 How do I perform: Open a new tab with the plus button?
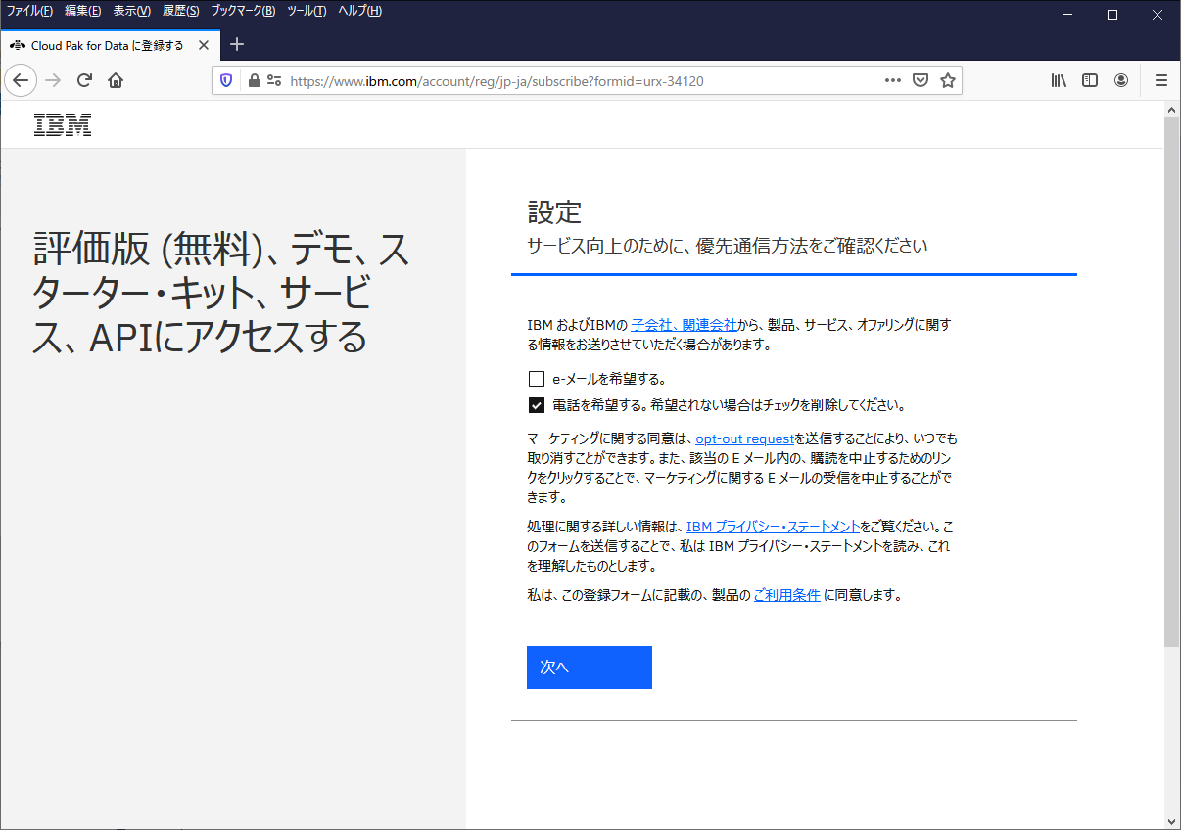point(236,45)
